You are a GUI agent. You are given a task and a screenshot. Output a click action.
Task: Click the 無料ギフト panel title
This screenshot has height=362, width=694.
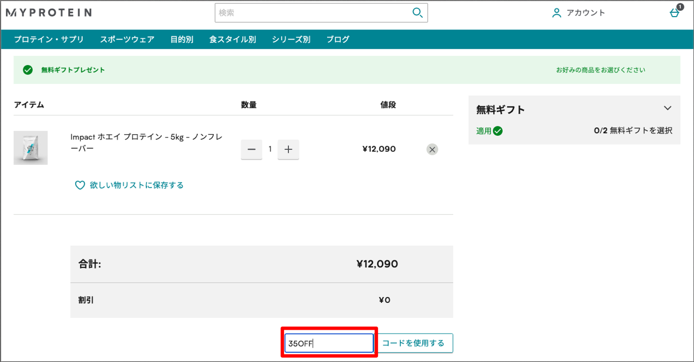(501, 110)
